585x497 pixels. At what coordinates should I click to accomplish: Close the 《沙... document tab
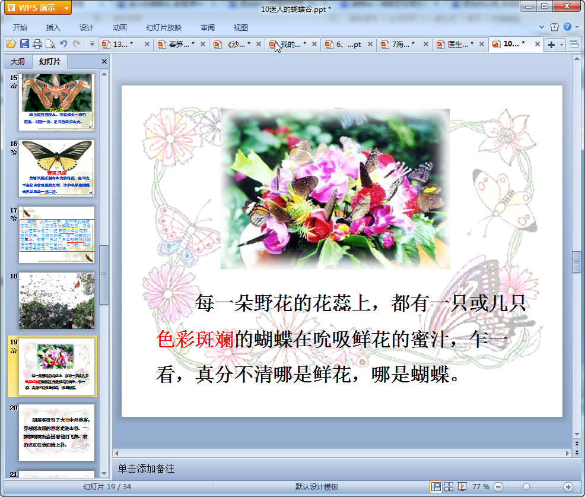click(258, 44)
